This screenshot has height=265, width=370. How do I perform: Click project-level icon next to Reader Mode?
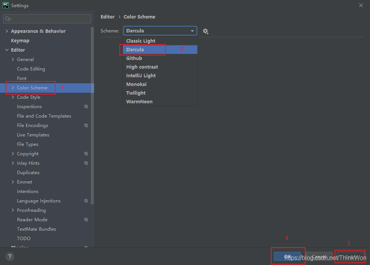(86, 220)
